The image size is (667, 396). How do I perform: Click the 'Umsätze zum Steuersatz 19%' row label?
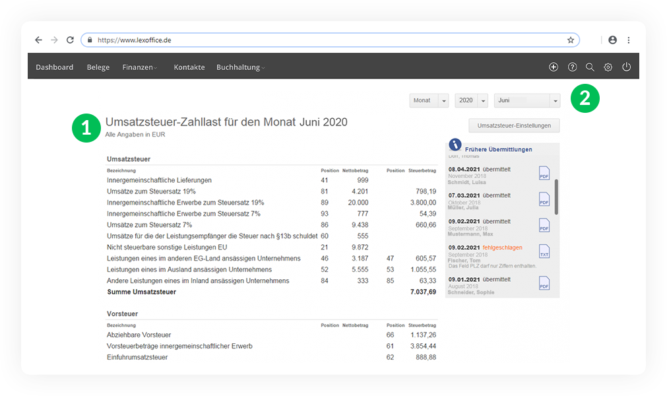click(x=152, y=191)
